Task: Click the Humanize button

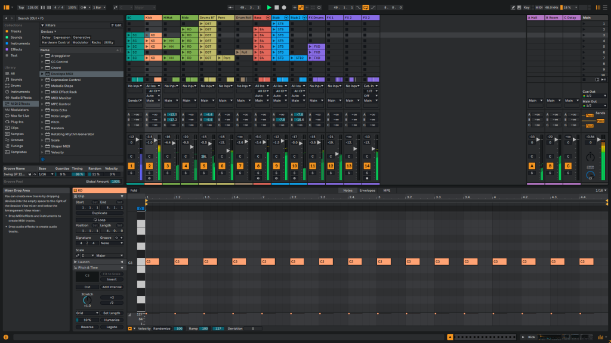Action: (x=113, y=320)
